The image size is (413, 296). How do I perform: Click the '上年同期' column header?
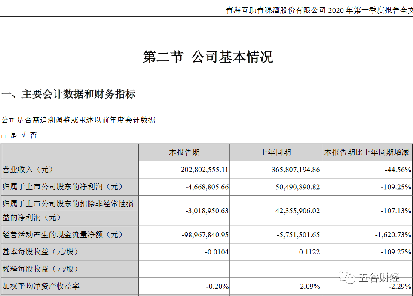(x=275, y=152)
